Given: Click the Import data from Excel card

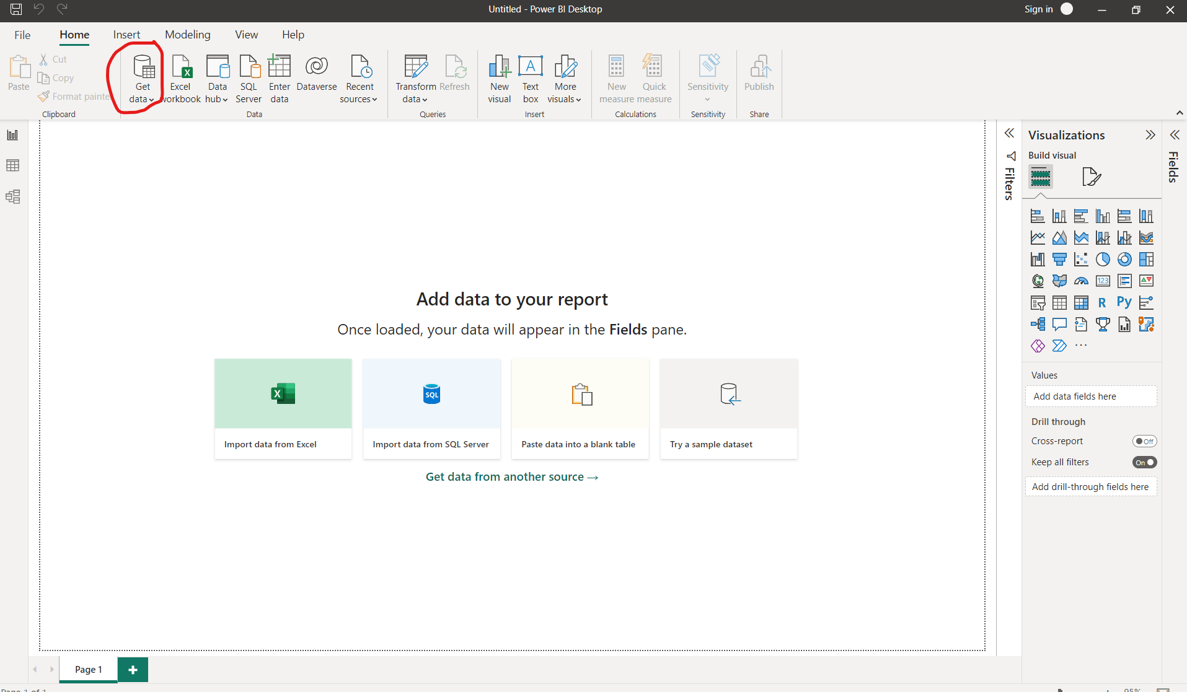Looking at the screenshot, I should pos(283,409).
